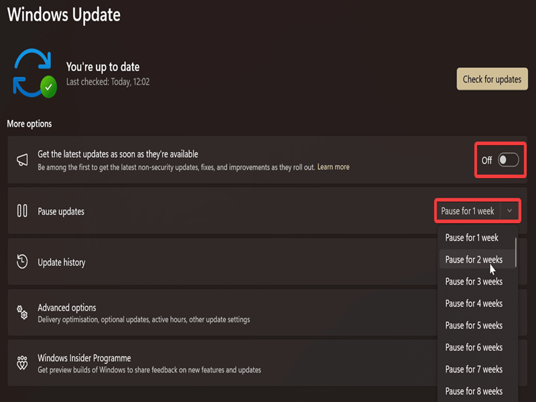Click the Check for updates button
This screenshot has width=536, height=402.
(492, 79)
